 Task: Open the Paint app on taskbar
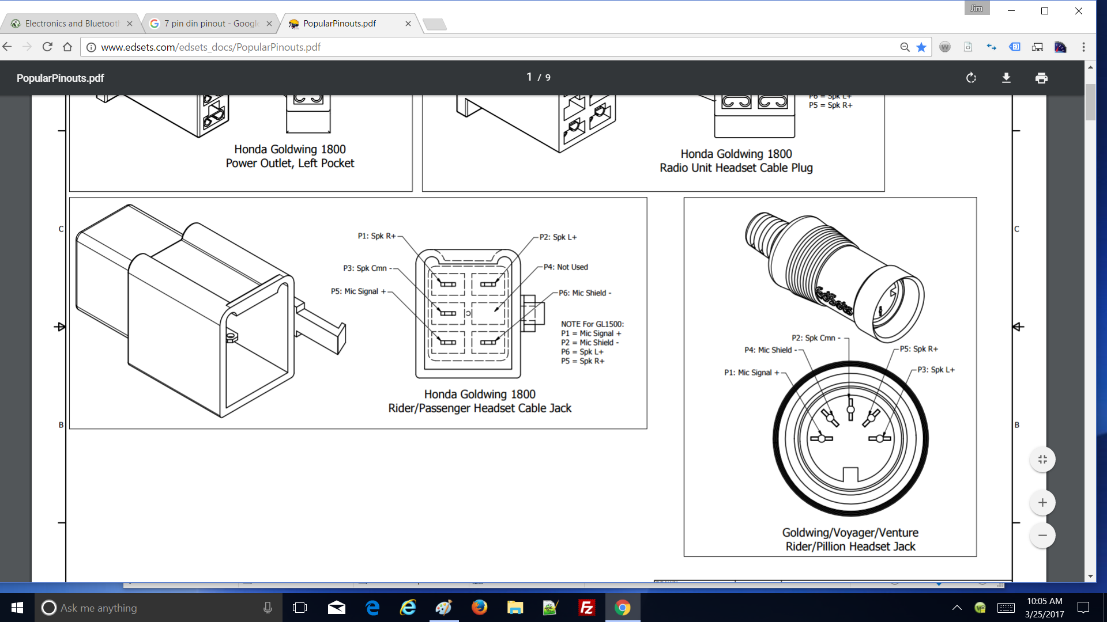tap(444, 608)
